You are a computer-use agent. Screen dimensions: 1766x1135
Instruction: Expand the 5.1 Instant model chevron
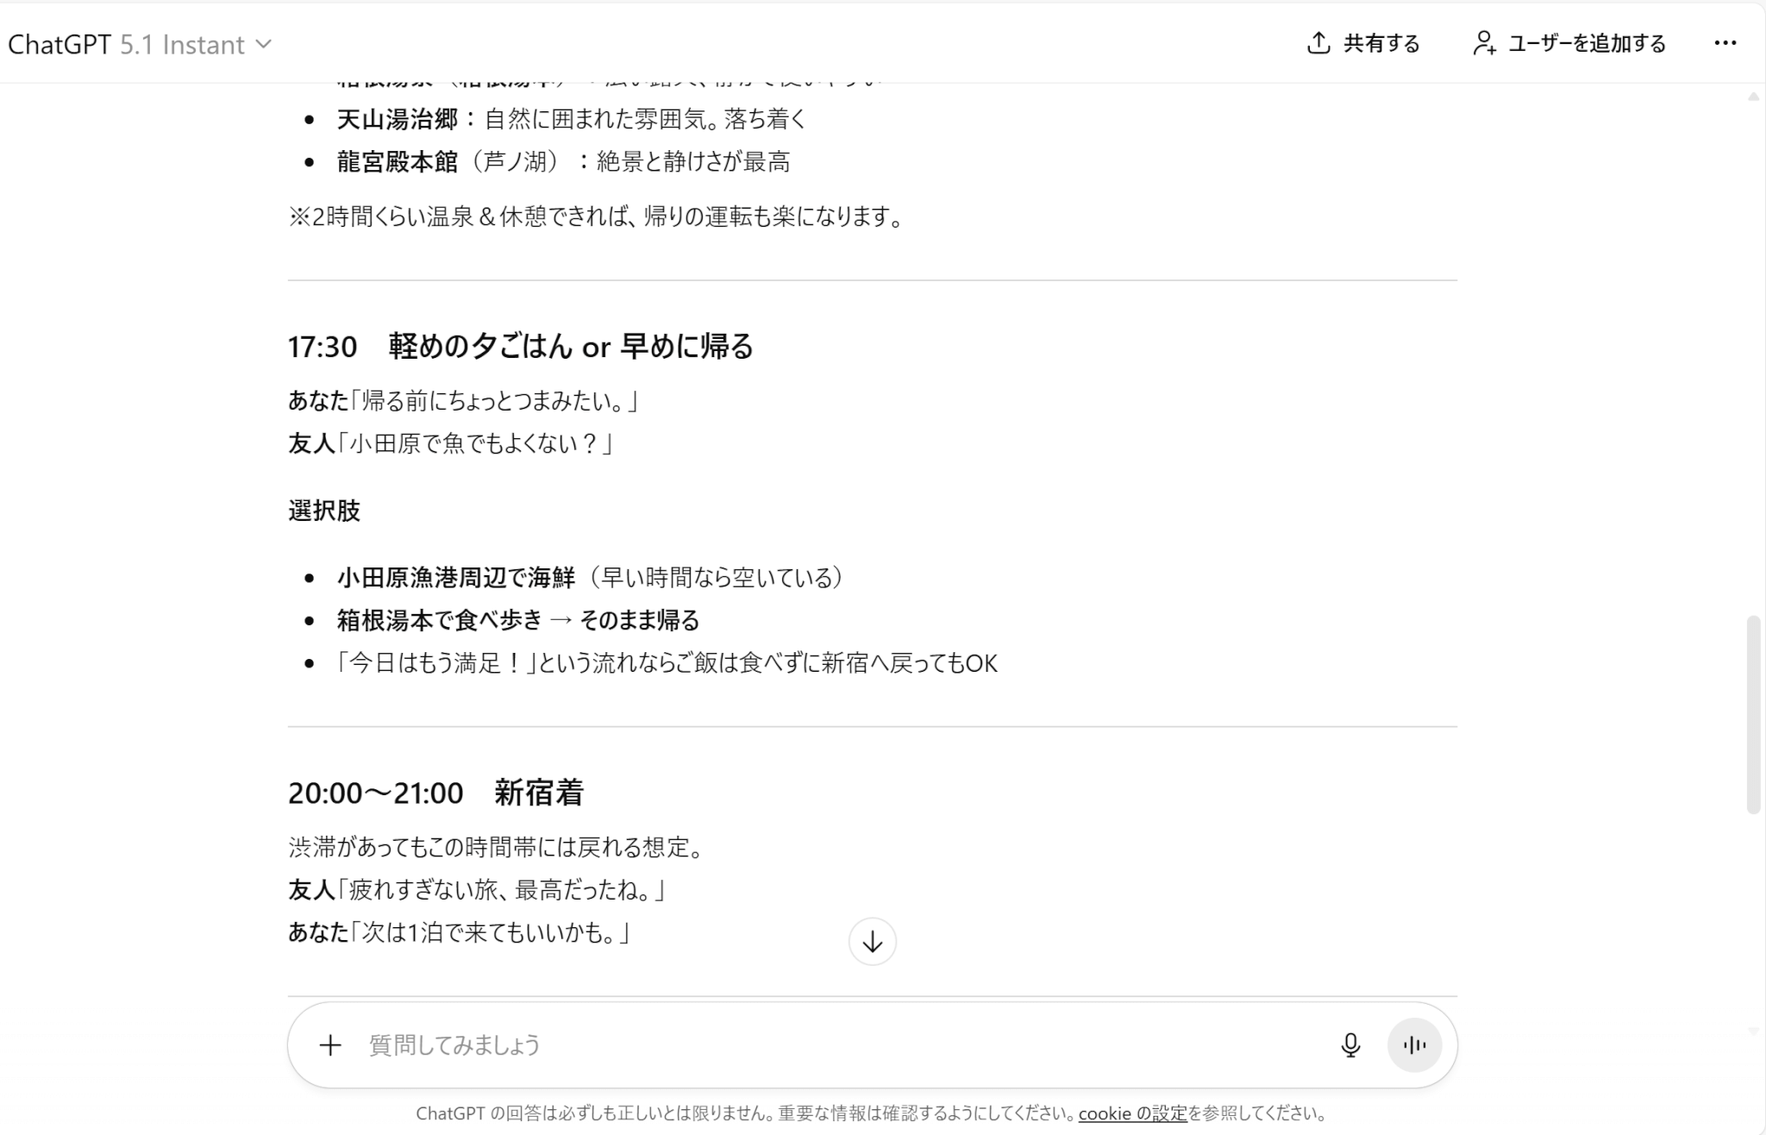coord(265,44)
